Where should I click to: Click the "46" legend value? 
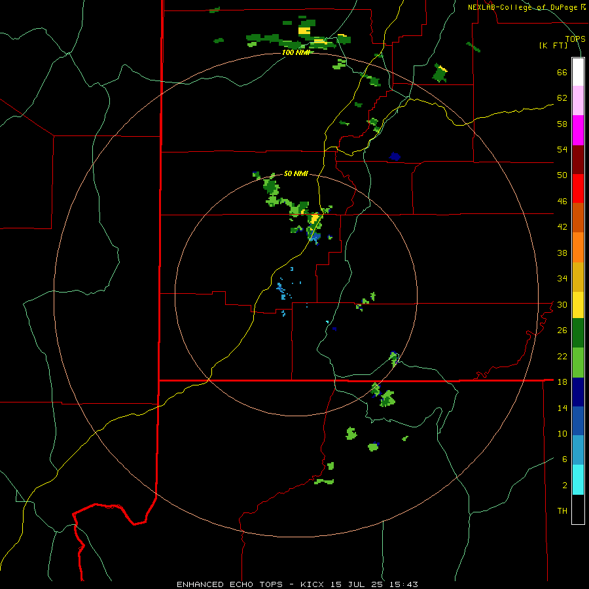pos(562,202)
